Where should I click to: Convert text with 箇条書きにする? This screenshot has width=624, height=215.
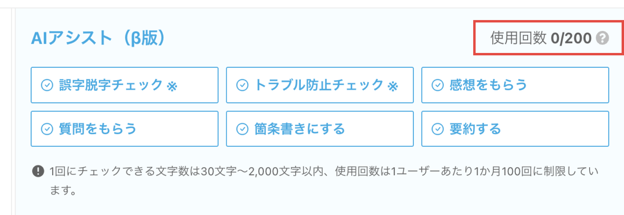click(x=320, y=129)
